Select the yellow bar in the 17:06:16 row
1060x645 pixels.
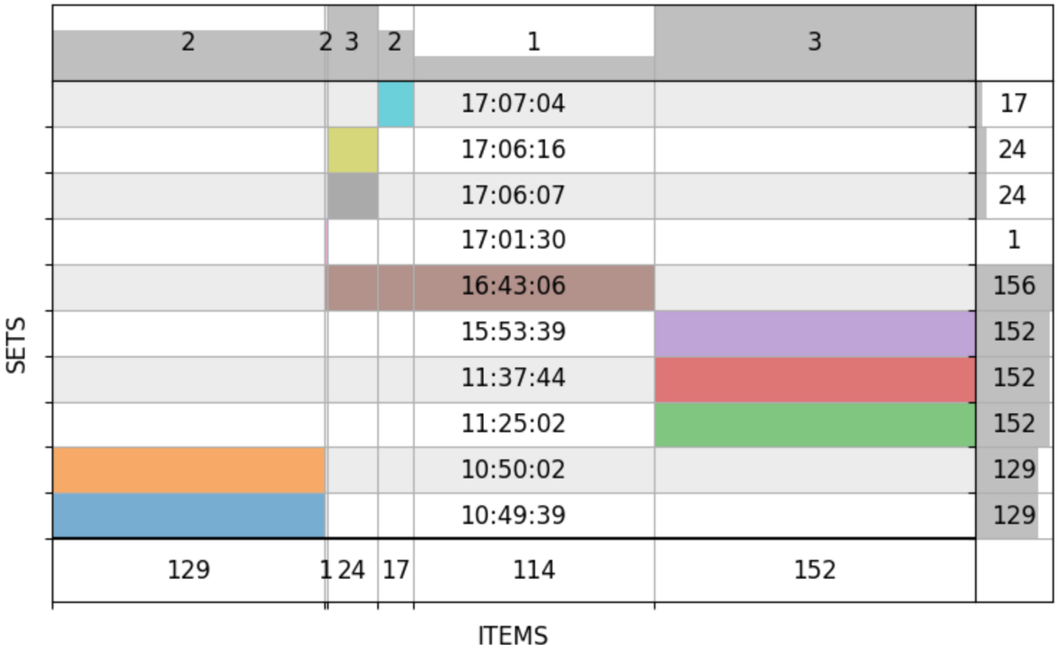coord(352,149)
